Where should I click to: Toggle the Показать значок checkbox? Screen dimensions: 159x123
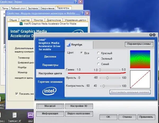click(x=16, y=94)
